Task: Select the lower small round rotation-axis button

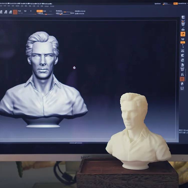Action: pyautogui.click(x=183, y=47)
